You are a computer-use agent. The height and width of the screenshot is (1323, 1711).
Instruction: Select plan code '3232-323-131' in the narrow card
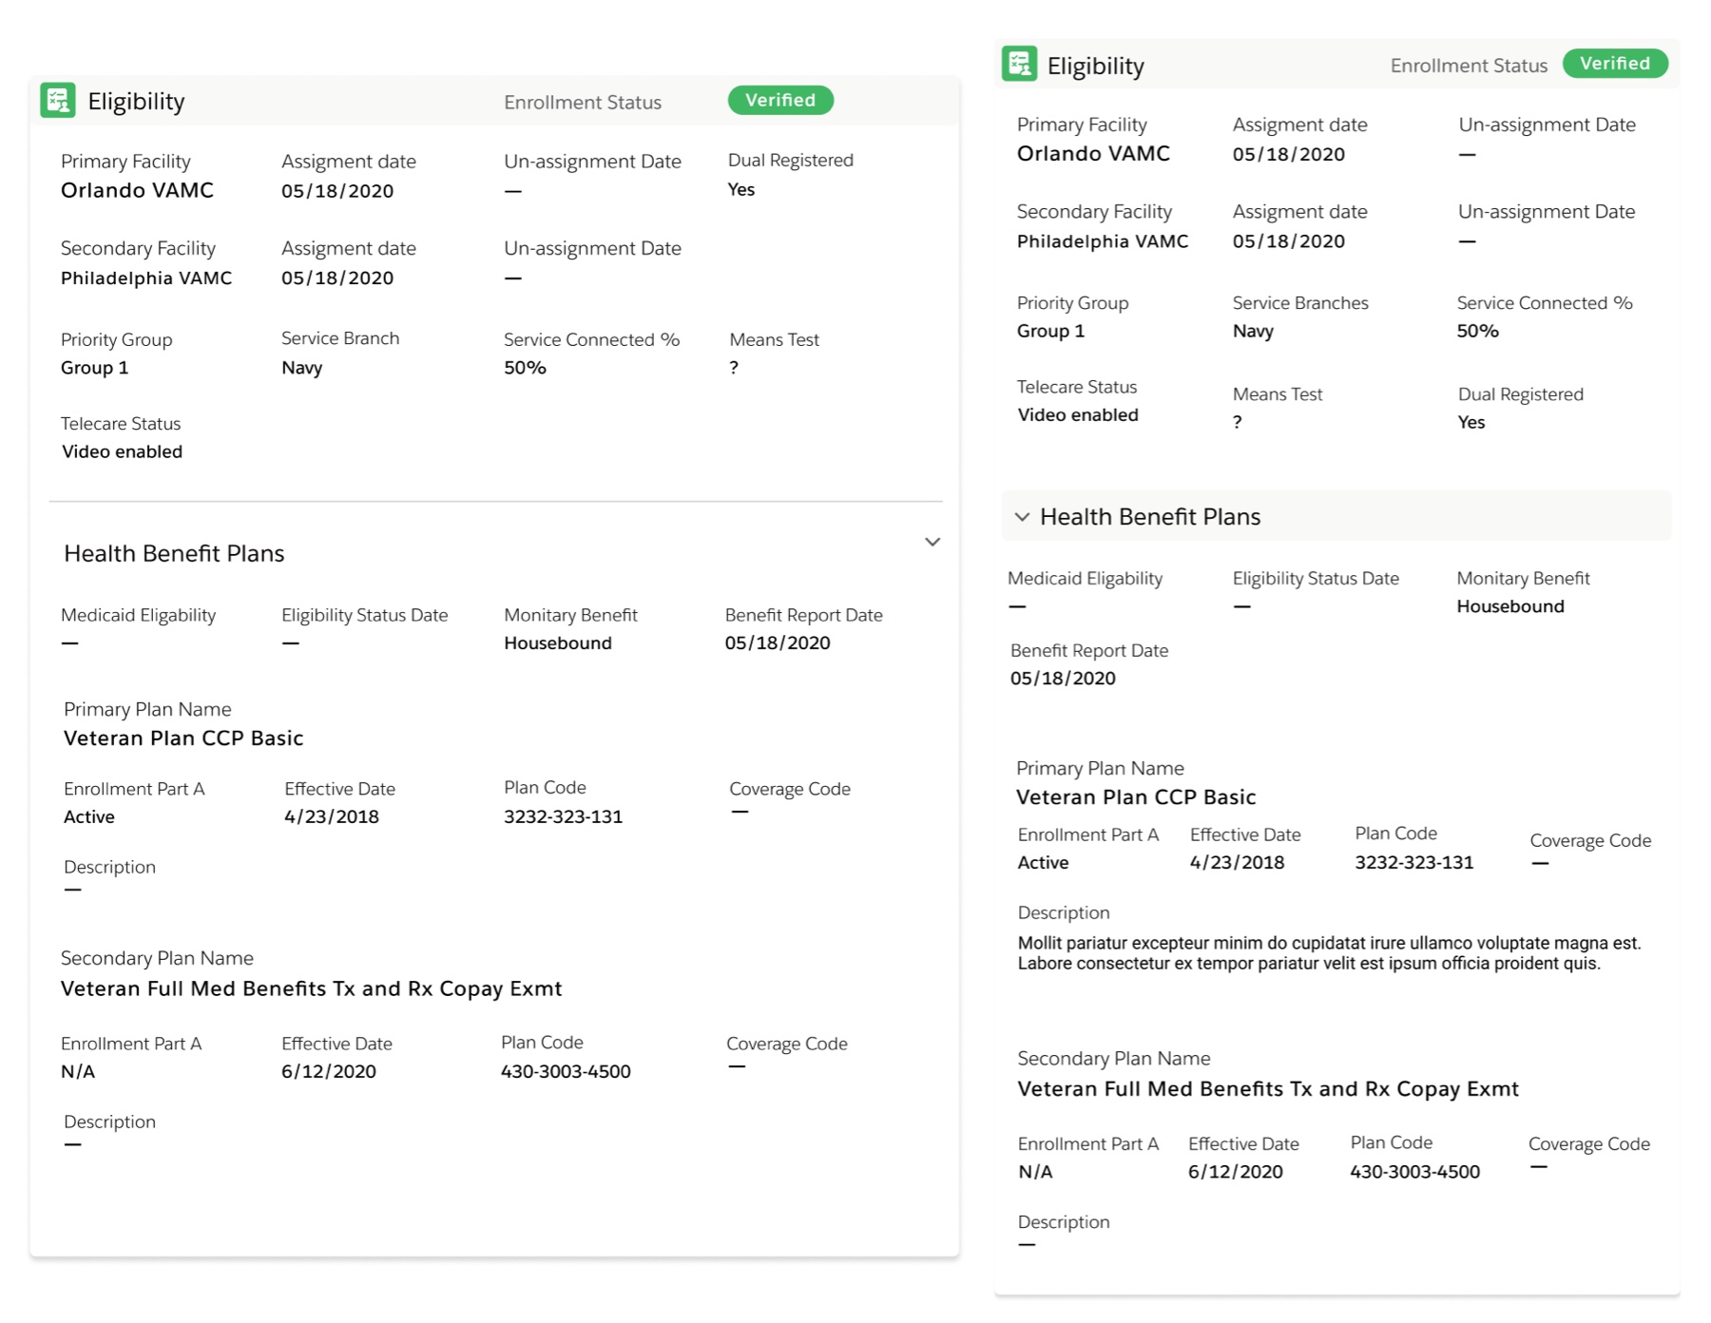point(1414,862)
